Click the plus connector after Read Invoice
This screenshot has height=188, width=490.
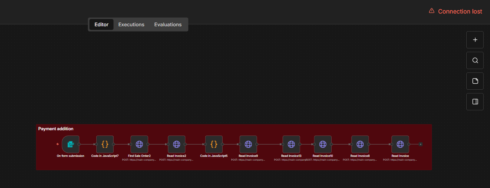(420, 144)
